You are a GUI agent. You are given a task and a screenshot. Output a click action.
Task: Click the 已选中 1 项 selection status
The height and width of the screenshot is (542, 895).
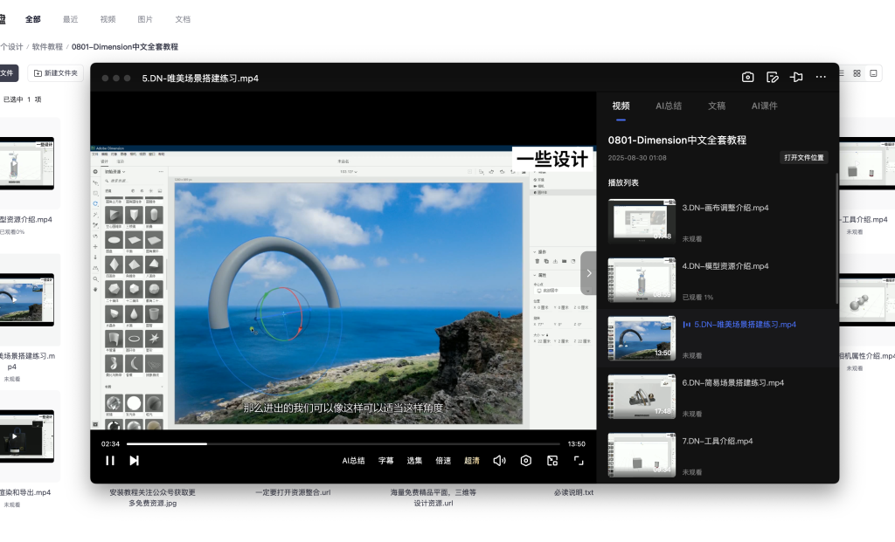(22, 99)
